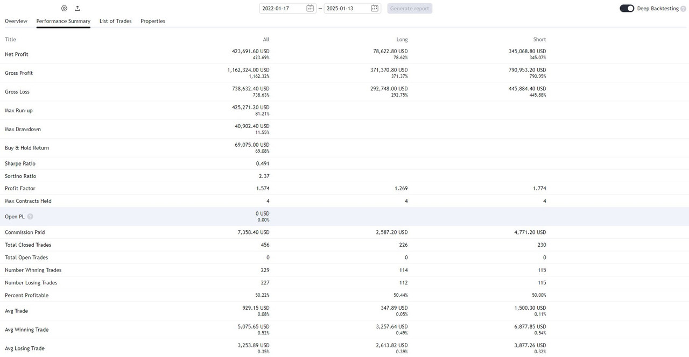Click the Long column header
The image size is (689, 357).
402,39
